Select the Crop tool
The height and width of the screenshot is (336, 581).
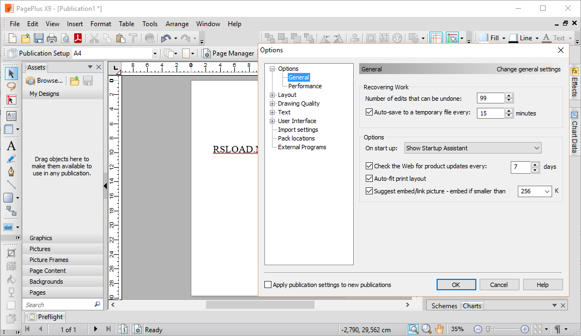[11, 253]
